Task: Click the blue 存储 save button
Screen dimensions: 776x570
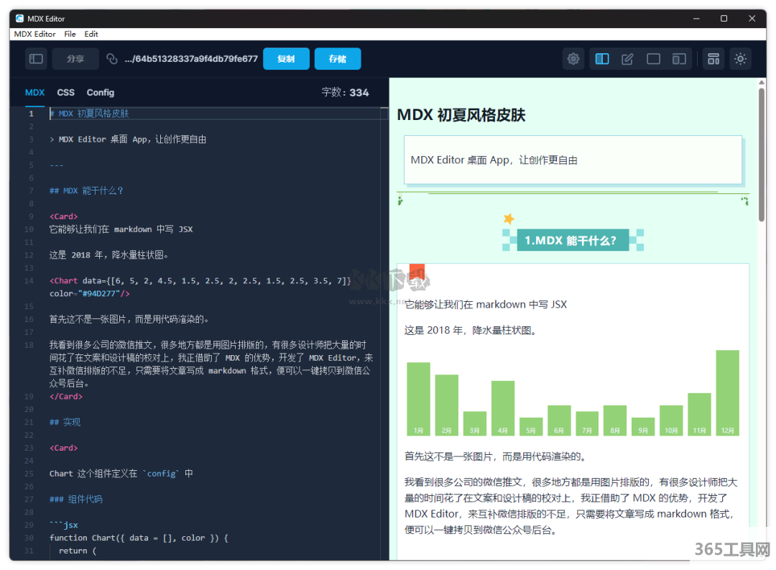Action: pos(338,59)
